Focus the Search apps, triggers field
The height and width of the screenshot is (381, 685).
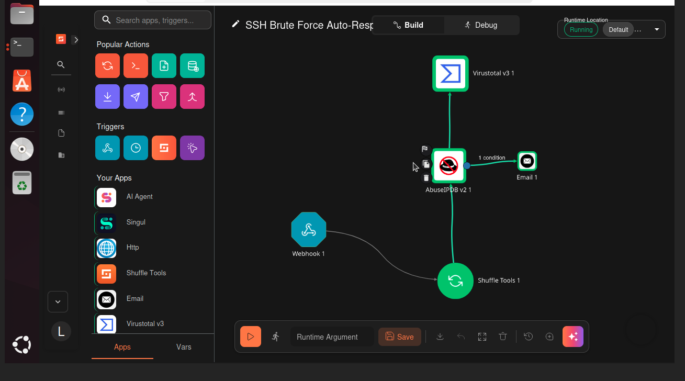(x=153, y=20)
